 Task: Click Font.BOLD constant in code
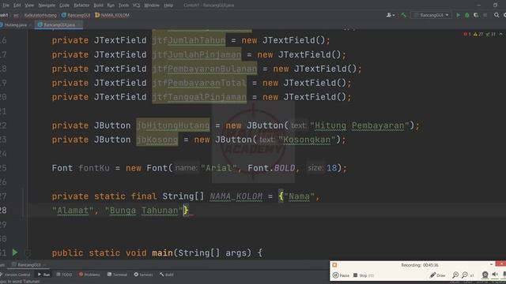pyautogui.click(x=271, y=168)
